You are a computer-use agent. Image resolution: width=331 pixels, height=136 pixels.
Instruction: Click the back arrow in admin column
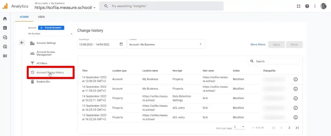tap(22, 43)
